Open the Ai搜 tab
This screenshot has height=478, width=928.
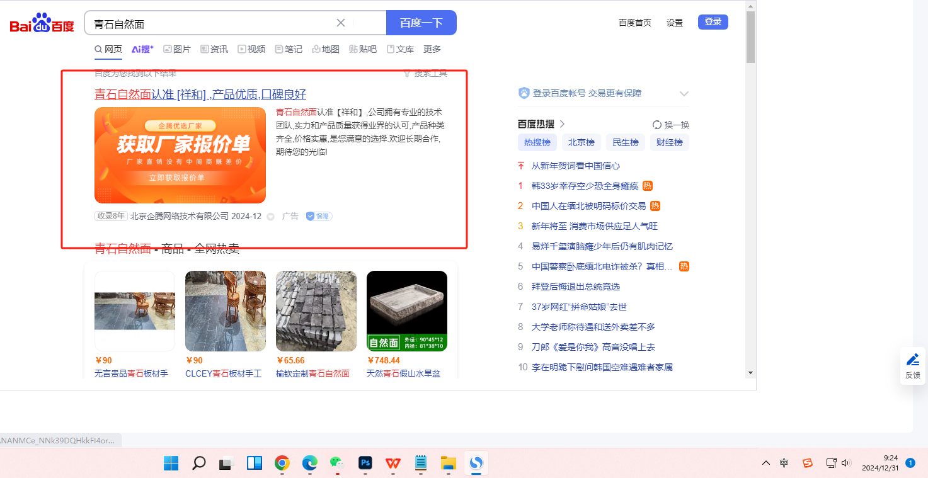click(x=143, y=49)
